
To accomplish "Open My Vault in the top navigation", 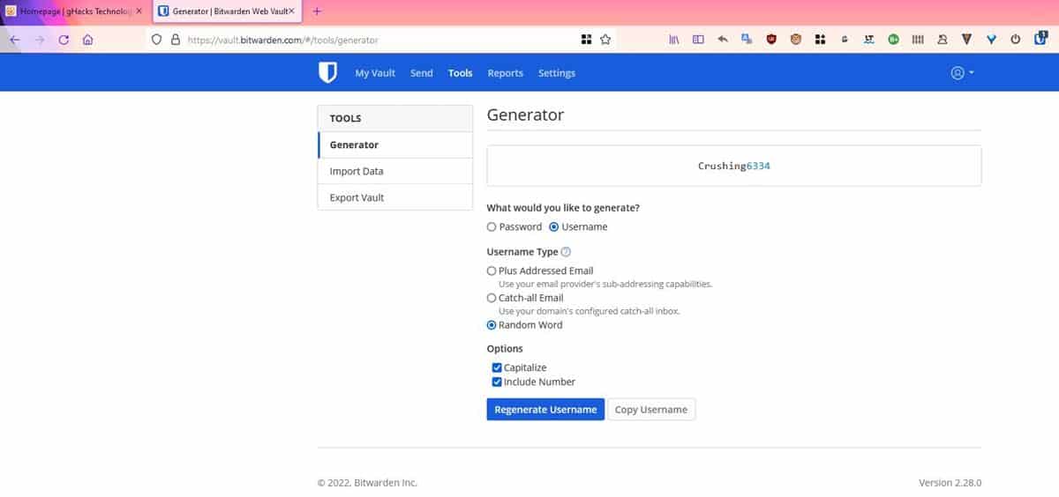I will click(x=375, y=73).
